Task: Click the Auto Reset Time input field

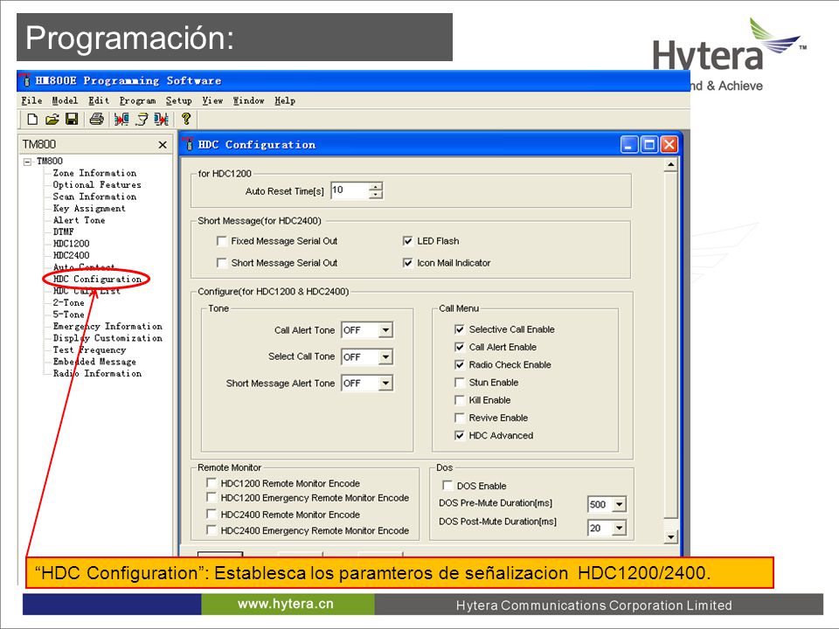Action: pos(350,190)
